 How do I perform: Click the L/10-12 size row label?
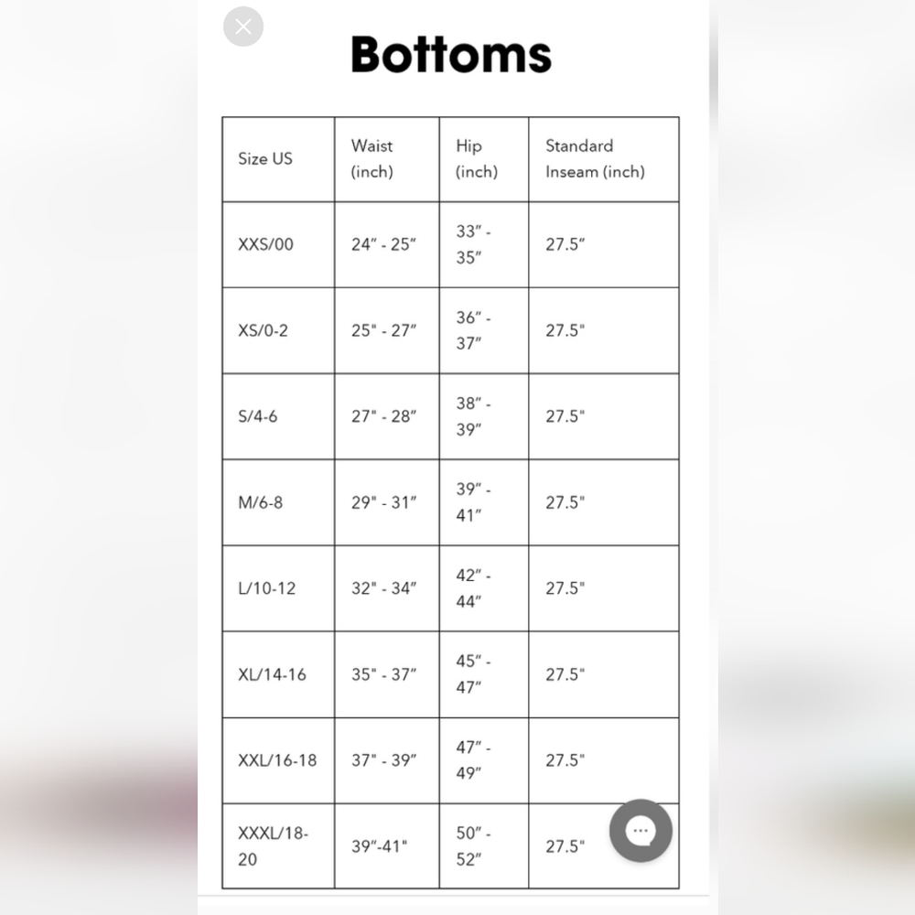[266, 588]
